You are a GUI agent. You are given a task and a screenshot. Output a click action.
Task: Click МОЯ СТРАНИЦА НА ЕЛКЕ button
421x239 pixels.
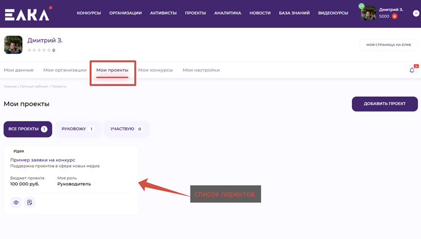click(x=388, y=45)
